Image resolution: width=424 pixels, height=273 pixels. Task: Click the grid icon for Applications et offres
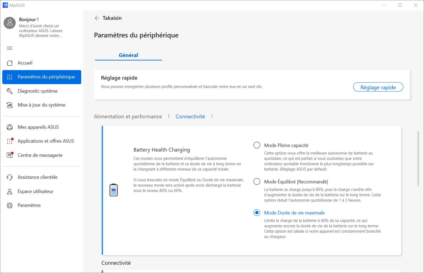coord(10,141)
